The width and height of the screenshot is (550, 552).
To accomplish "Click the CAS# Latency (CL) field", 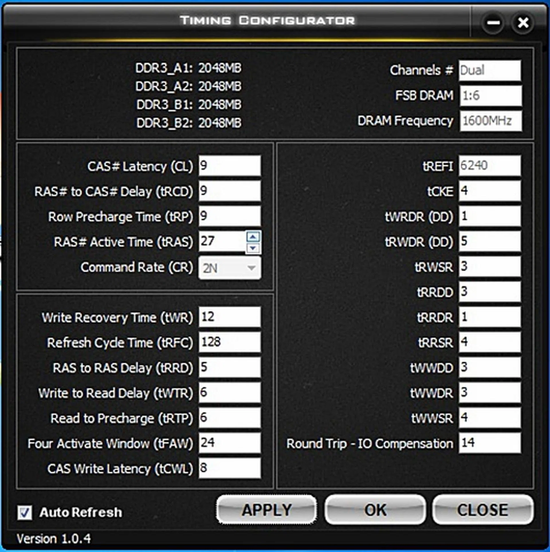I will point(230,166).
